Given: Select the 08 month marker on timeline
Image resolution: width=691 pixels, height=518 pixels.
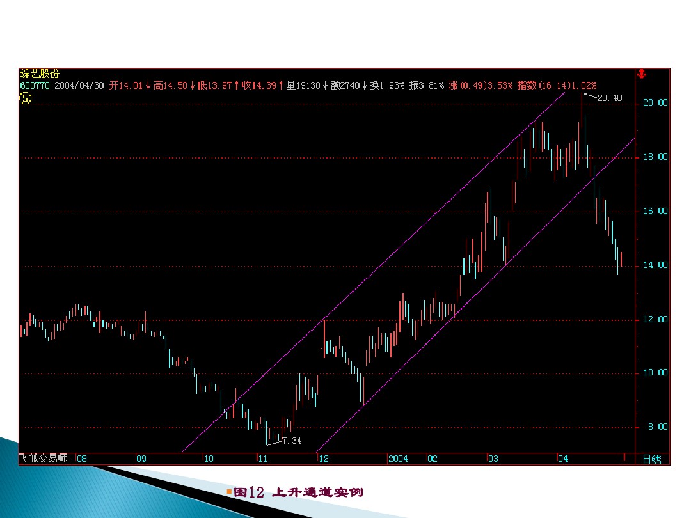Looking at the screenshot, I should [x=82, y=459].
